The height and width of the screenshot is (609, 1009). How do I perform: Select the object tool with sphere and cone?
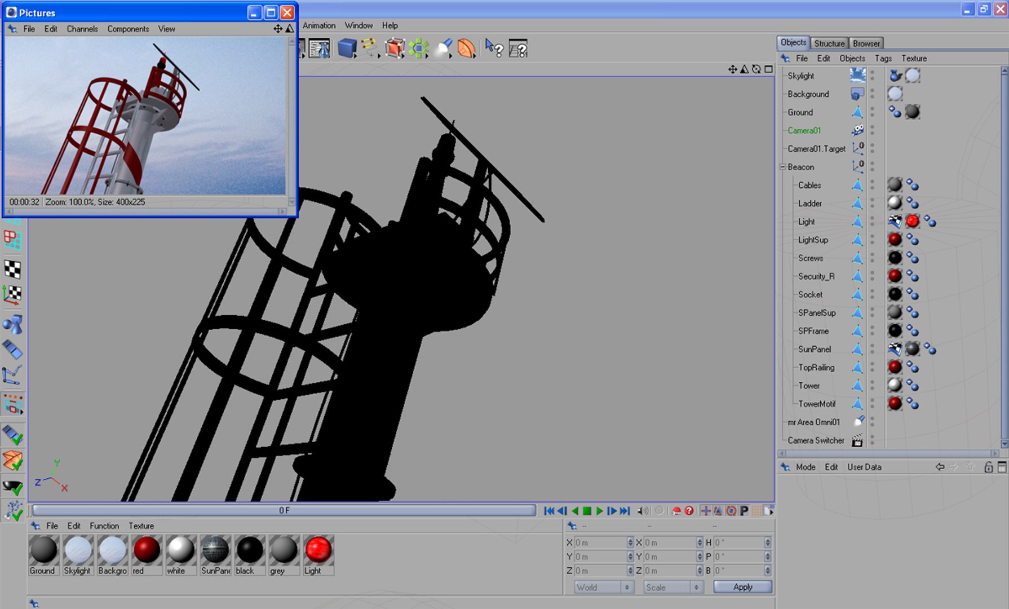12,325
